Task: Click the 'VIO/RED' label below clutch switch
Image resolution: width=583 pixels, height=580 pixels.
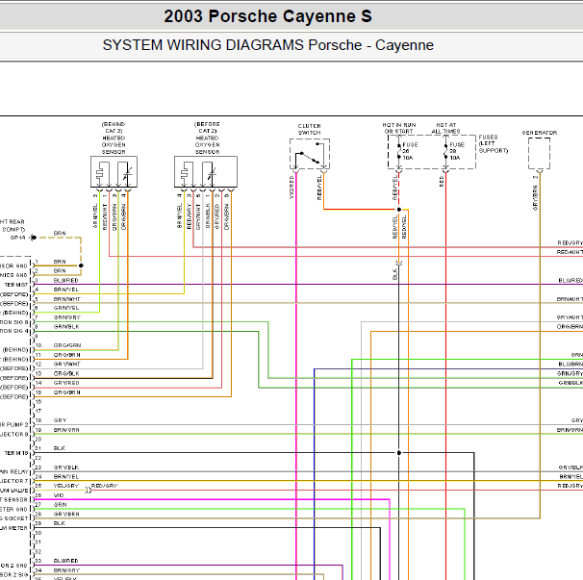Action: coord(291,187)
